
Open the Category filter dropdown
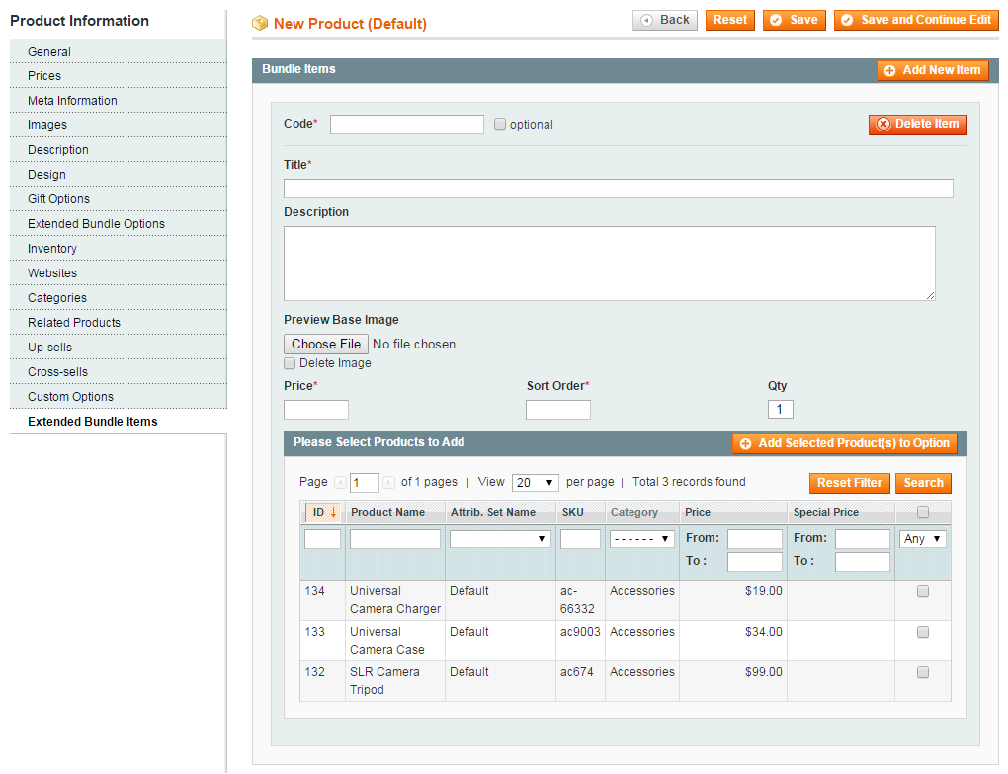pos(641,539)
